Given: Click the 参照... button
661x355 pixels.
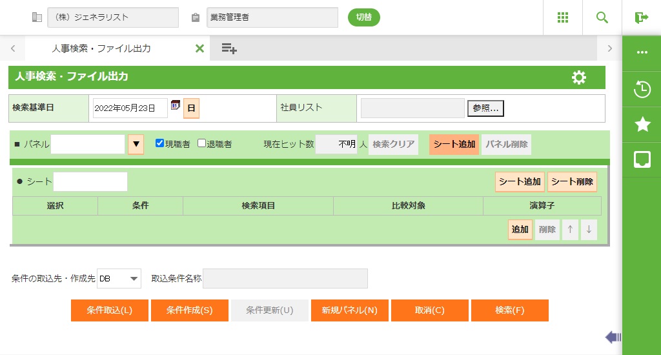Looking at the screenshot, I should pos(485,108).
